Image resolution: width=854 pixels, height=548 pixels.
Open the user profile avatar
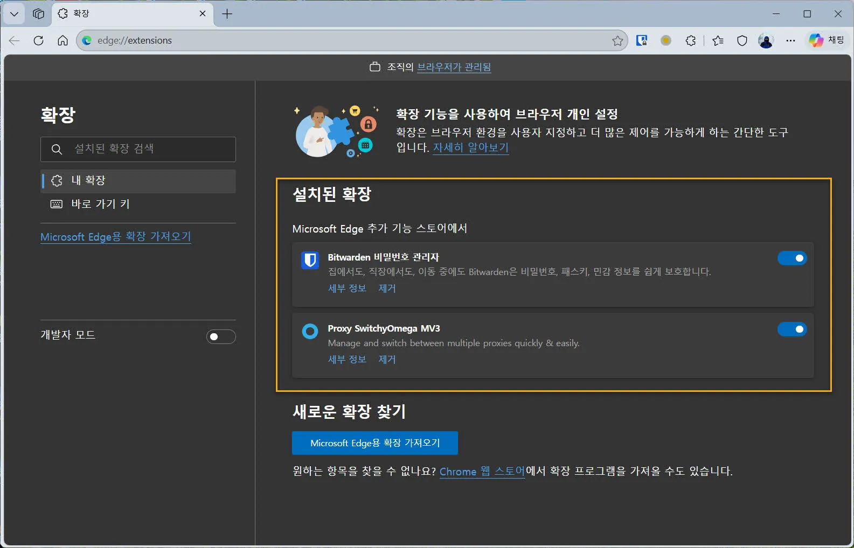(x=766, y=40)
